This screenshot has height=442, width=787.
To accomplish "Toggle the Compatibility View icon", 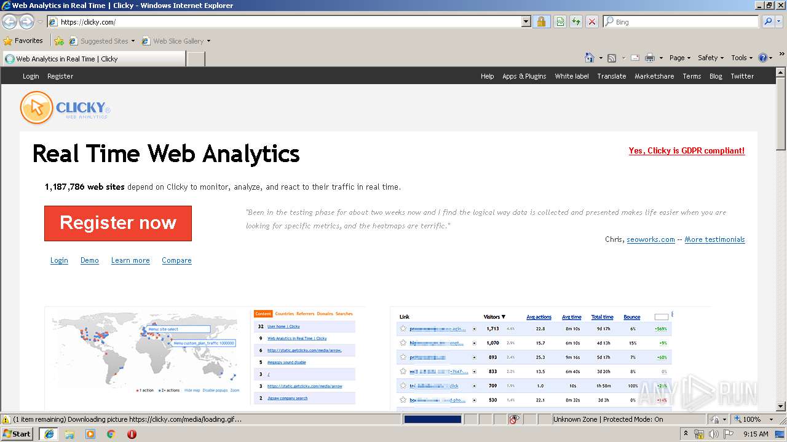I will (x=560, y=21).
